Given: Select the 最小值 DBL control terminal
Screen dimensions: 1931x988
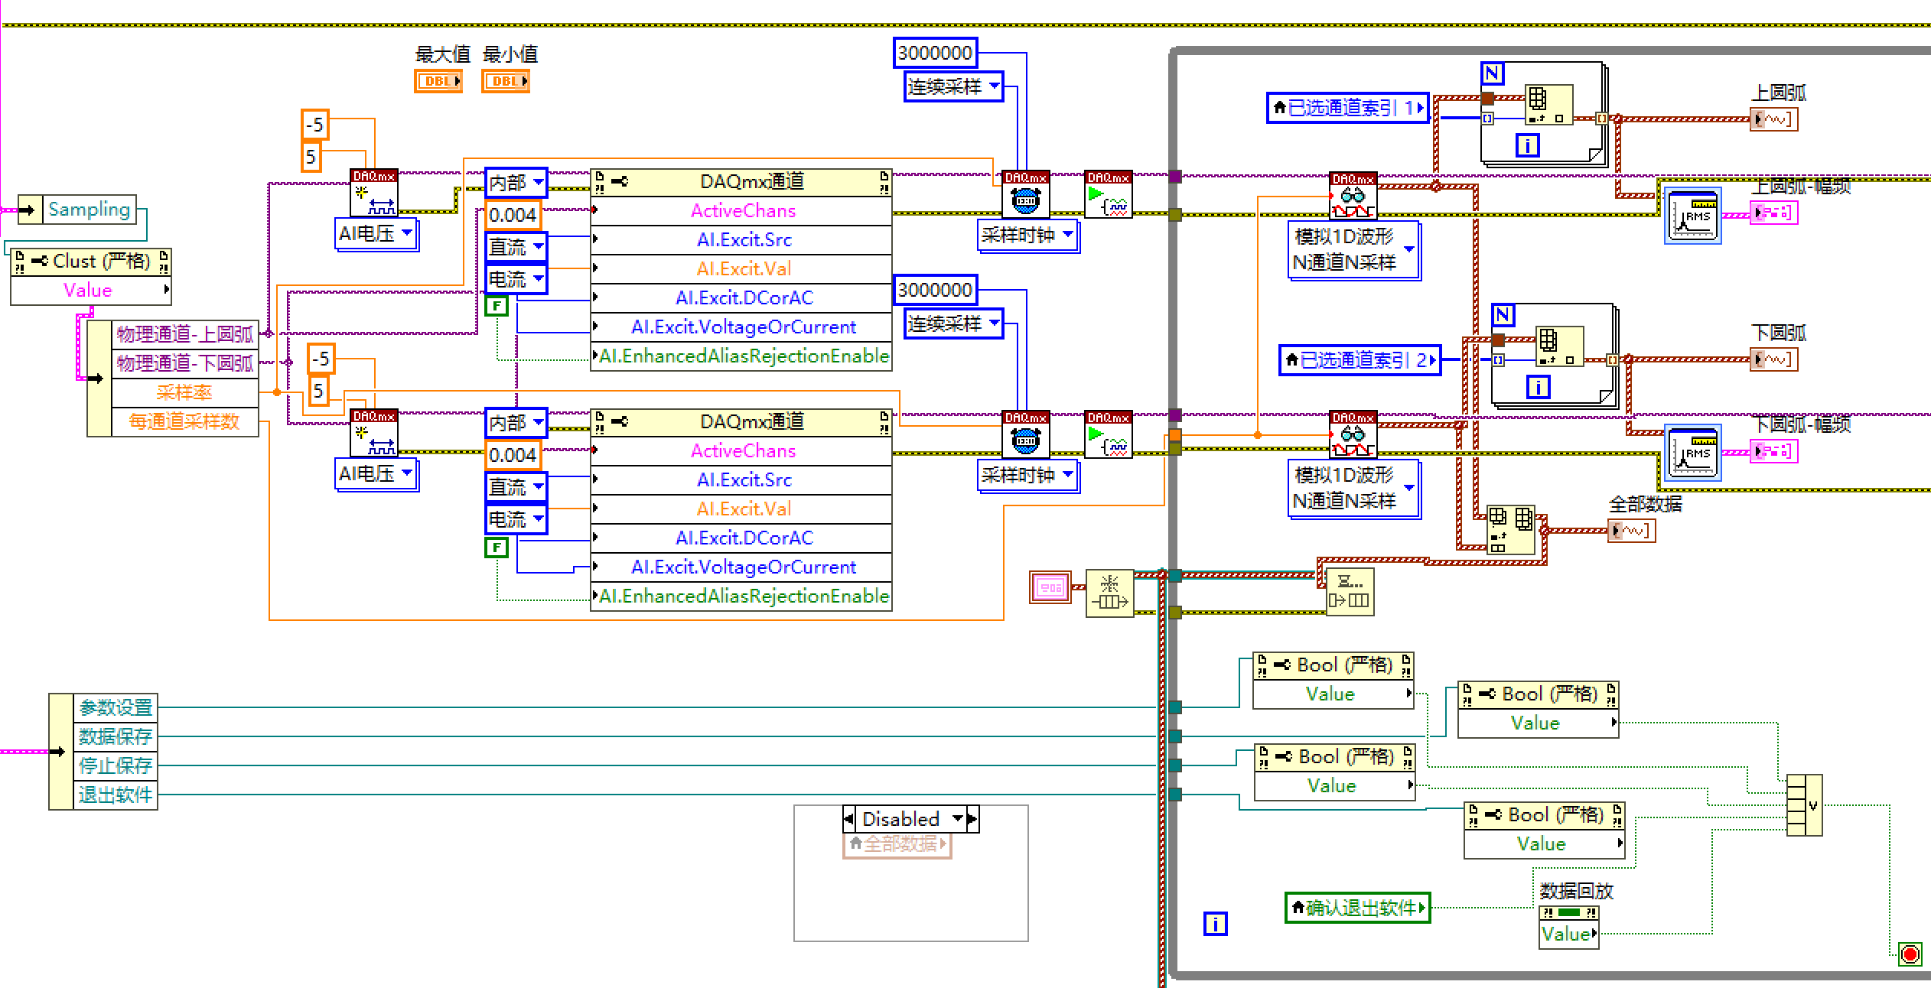Looking at the screenshot, I should coord(506,81).
